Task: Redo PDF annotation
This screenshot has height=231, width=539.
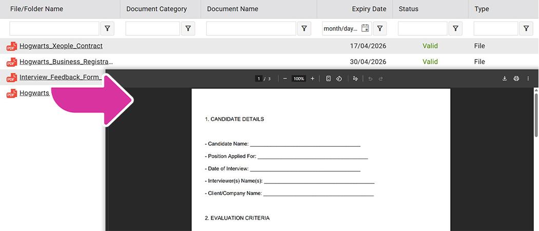Action: [x=380, y=79]
